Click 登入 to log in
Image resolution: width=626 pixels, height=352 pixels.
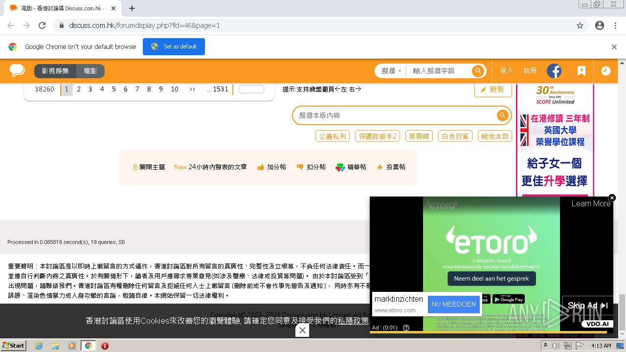tap(507, 71)
